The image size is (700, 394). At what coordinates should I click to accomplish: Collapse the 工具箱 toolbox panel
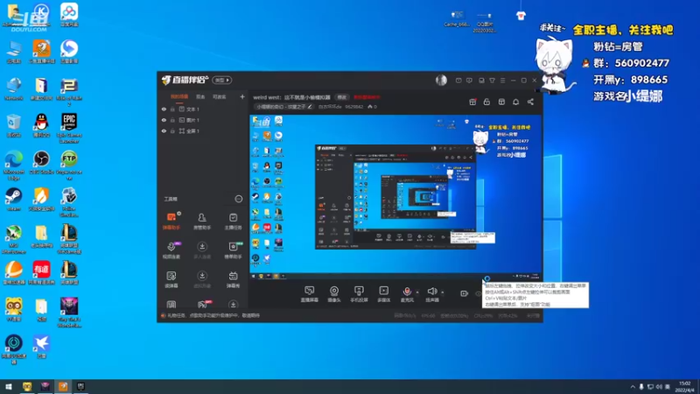(x=239, y=199)
